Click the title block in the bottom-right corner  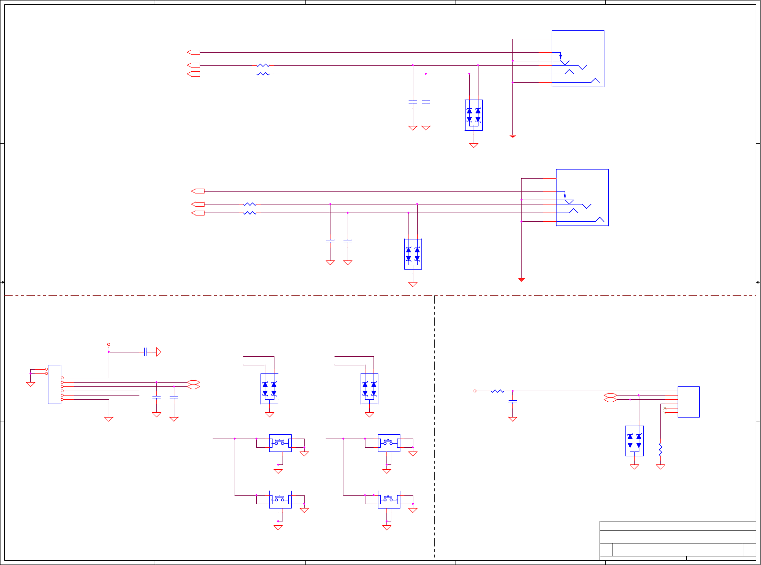tap(678, 541)
